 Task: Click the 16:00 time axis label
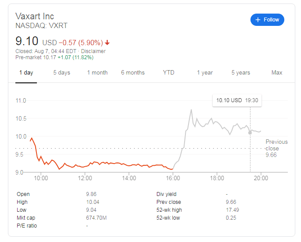(173, 178)
